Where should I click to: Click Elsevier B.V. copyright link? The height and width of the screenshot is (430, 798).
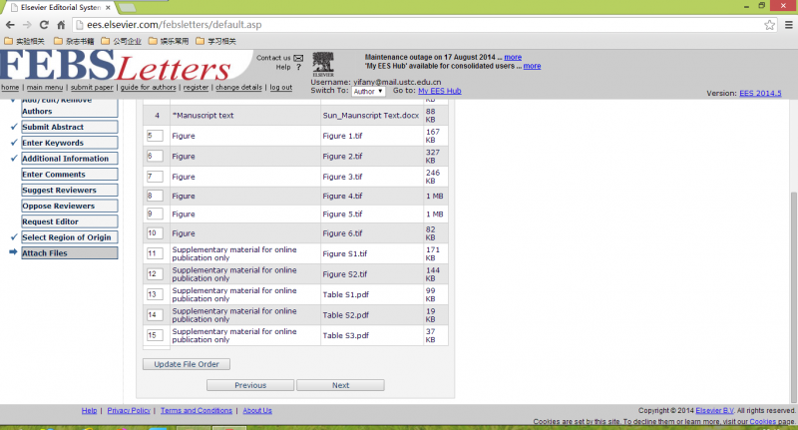(x=714, y=411)
